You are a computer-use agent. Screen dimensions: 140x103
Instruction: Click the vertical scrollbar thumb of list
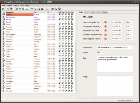pos(76,28)
